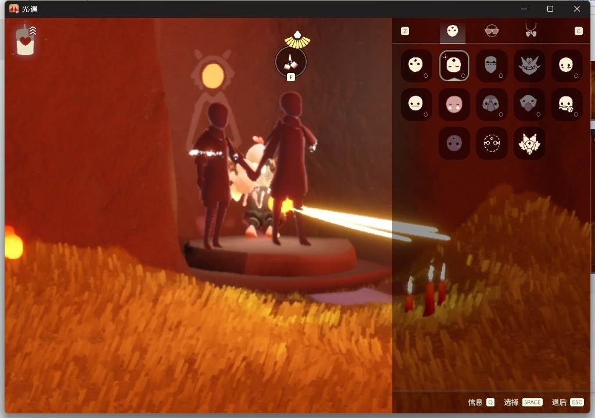
Task: Click the 退后 ESC back button
Action: 567,402
